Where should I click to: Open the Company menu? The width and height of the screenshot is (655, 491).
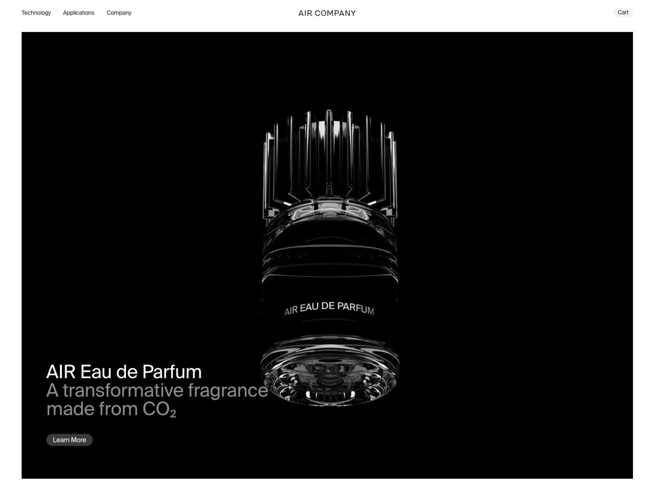point(119,13)
